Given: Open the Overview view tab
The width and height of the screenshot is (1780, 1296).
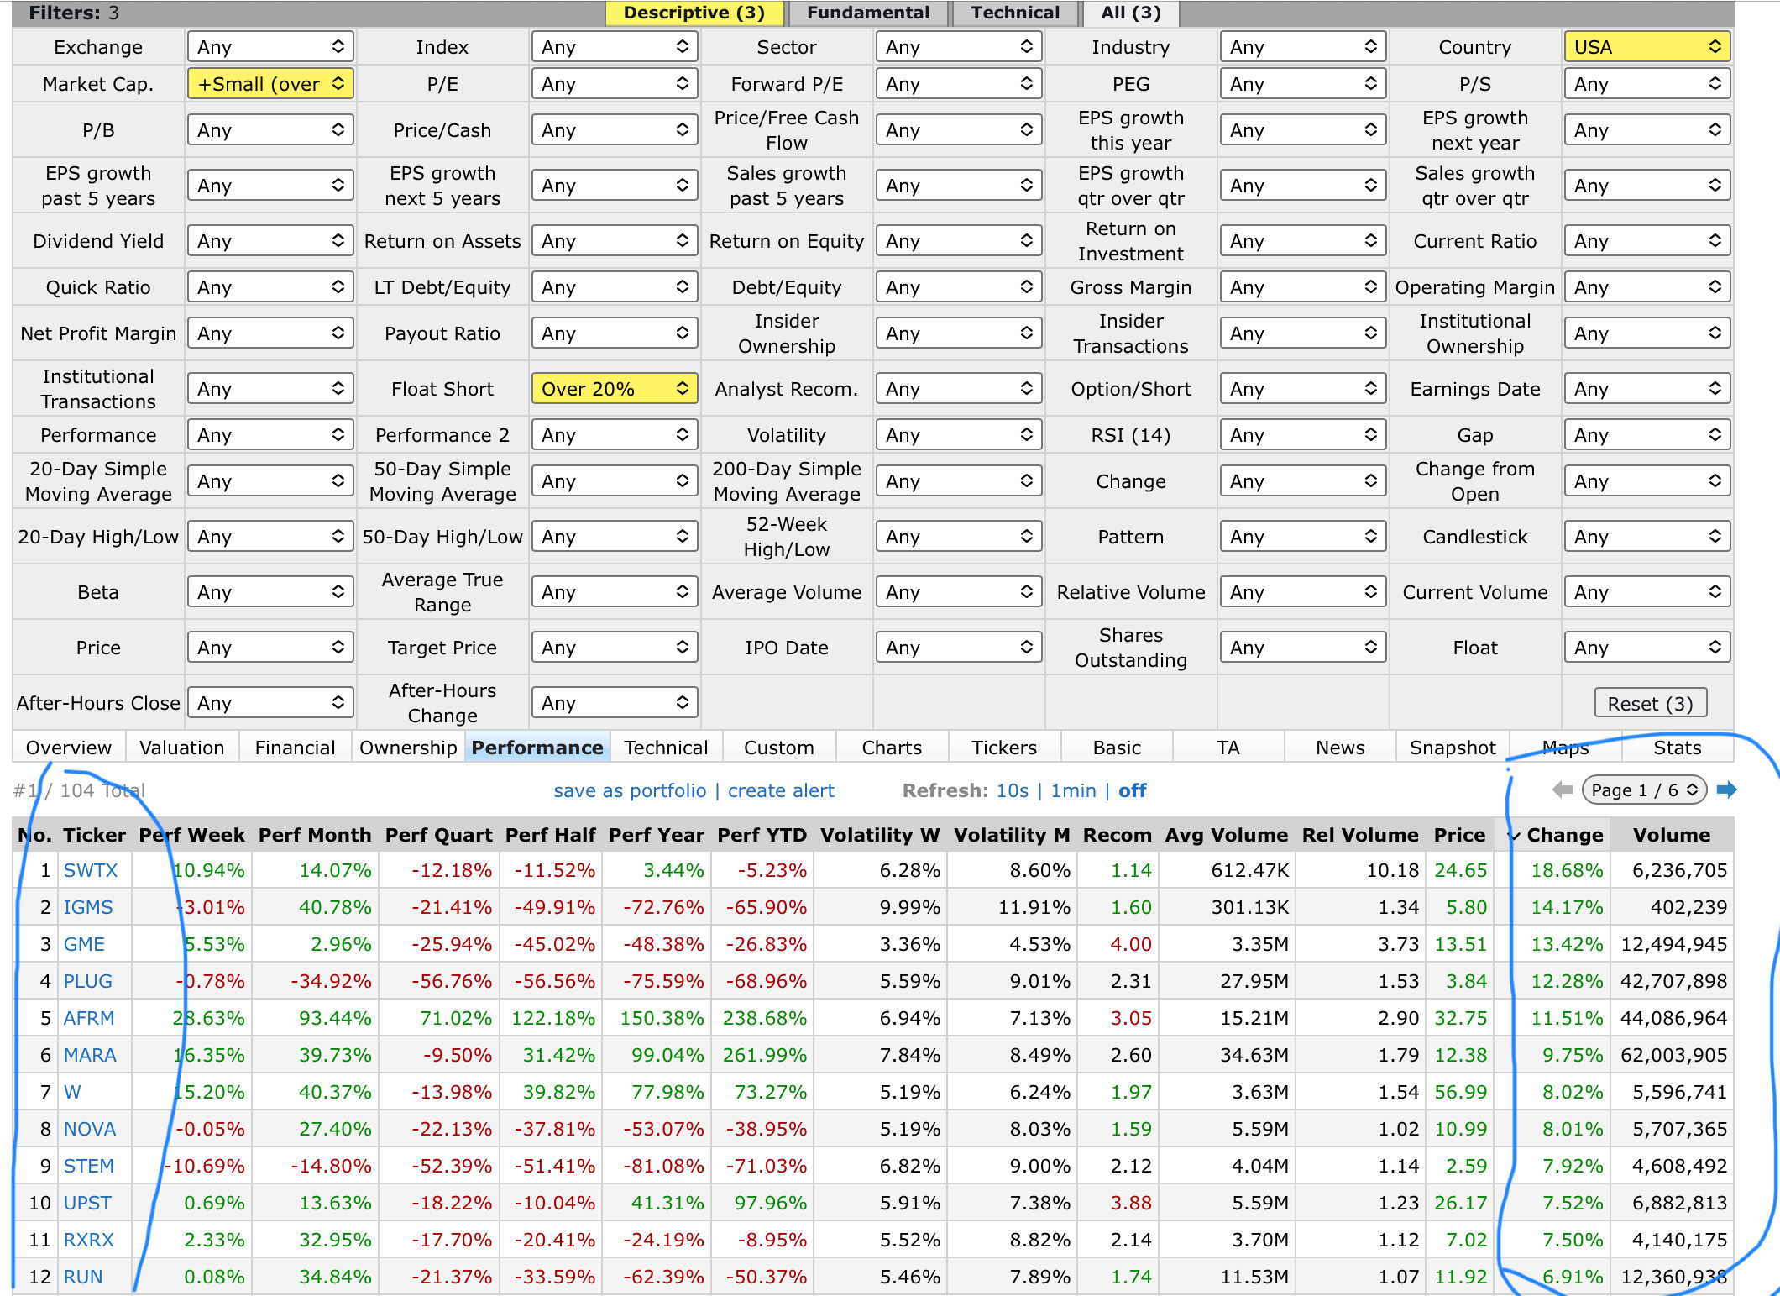Looking at the screenshot, I should [x=69, y=748].
